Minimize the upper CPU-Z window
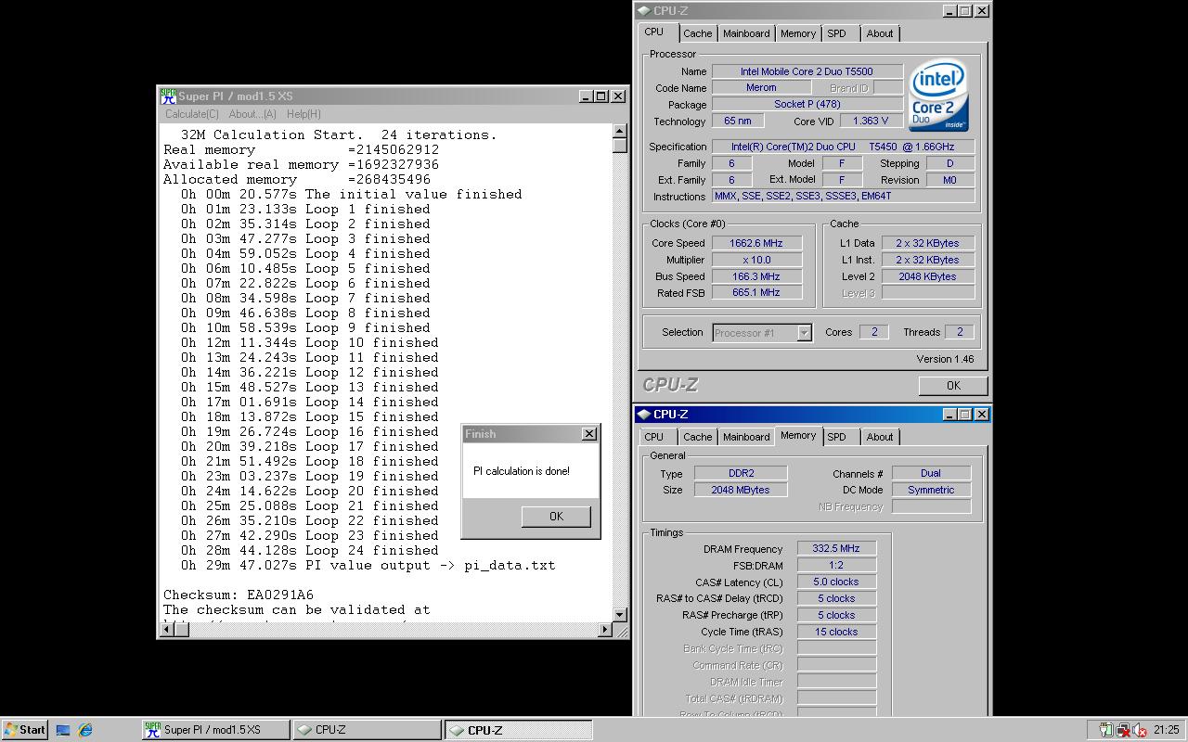This screenshot has width=1188, height=742. click(949, 11)
